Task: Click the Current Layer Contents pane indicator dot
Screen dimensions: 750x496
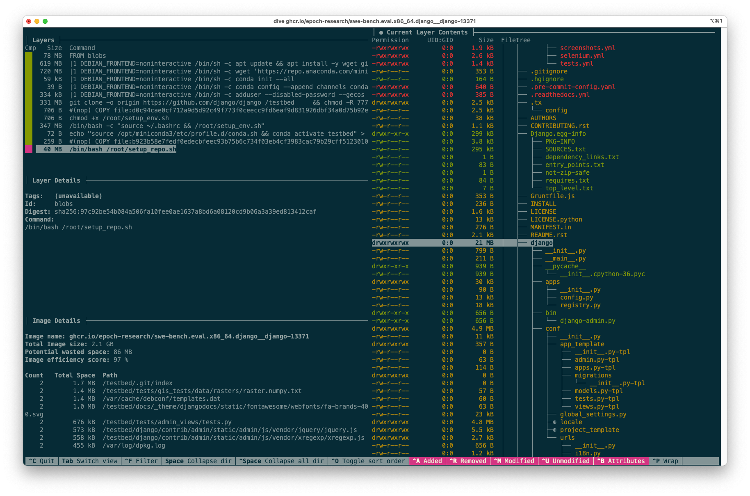Action: point(381,32)
